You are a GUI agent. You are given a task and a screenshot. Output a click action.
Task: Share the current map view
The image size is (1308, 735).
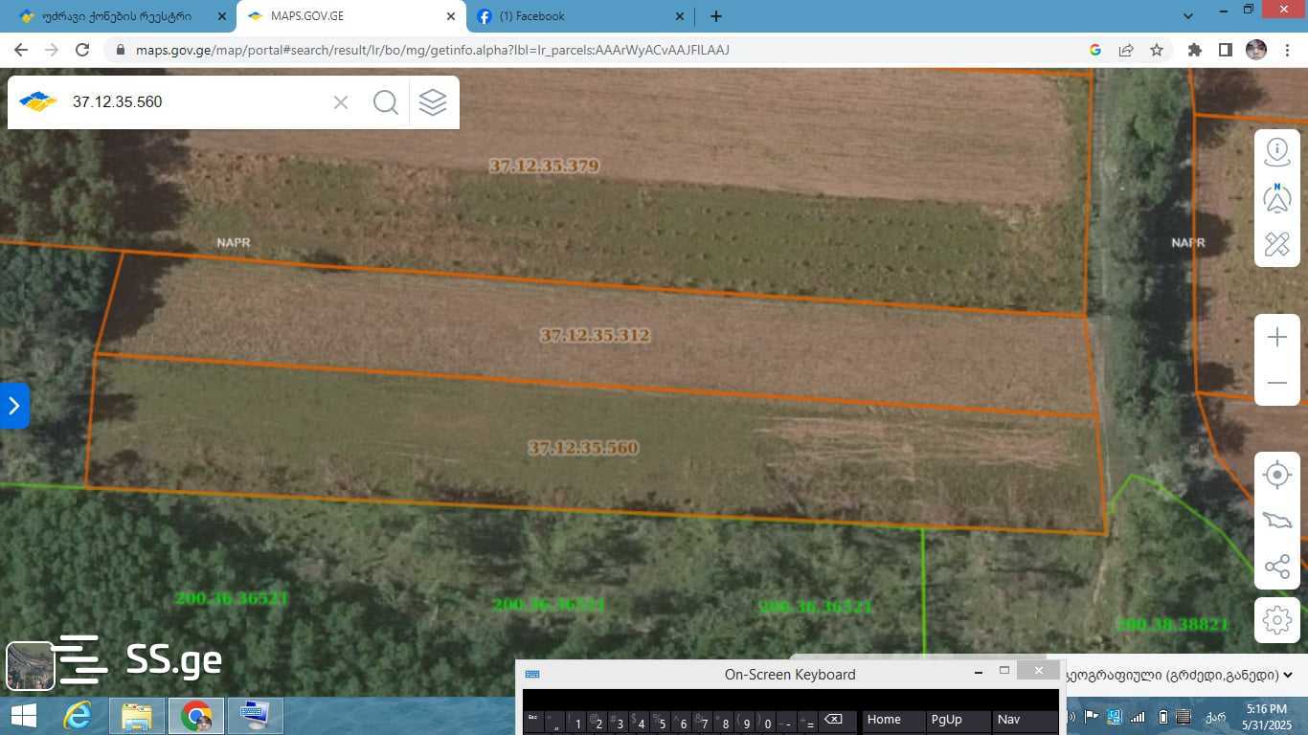(1276, 567)
